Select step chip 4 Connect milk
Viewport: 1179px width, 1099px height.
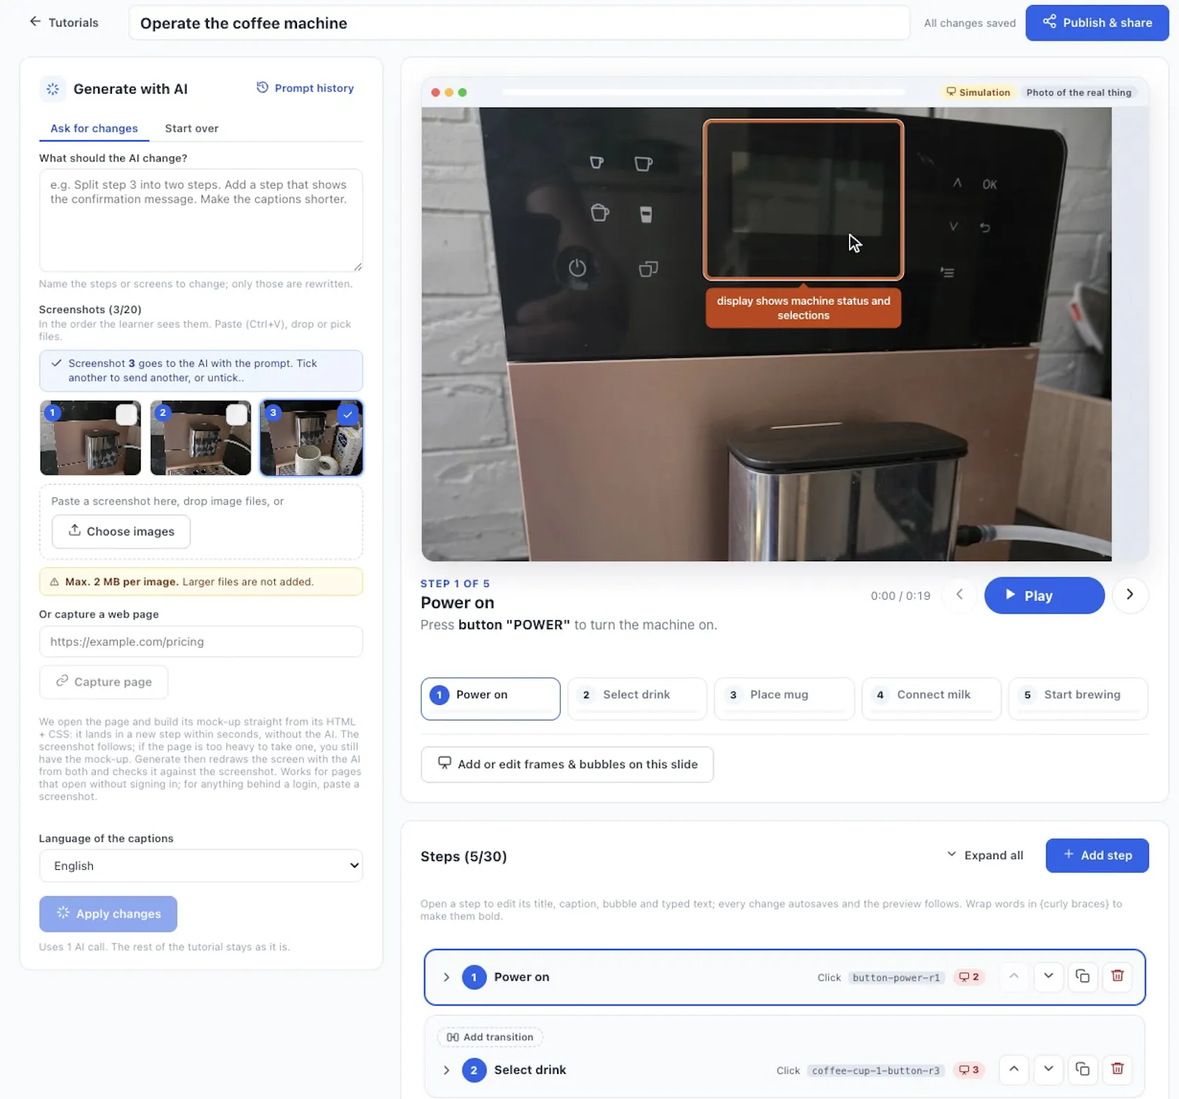pyautogui.click(x=931, y=698)
